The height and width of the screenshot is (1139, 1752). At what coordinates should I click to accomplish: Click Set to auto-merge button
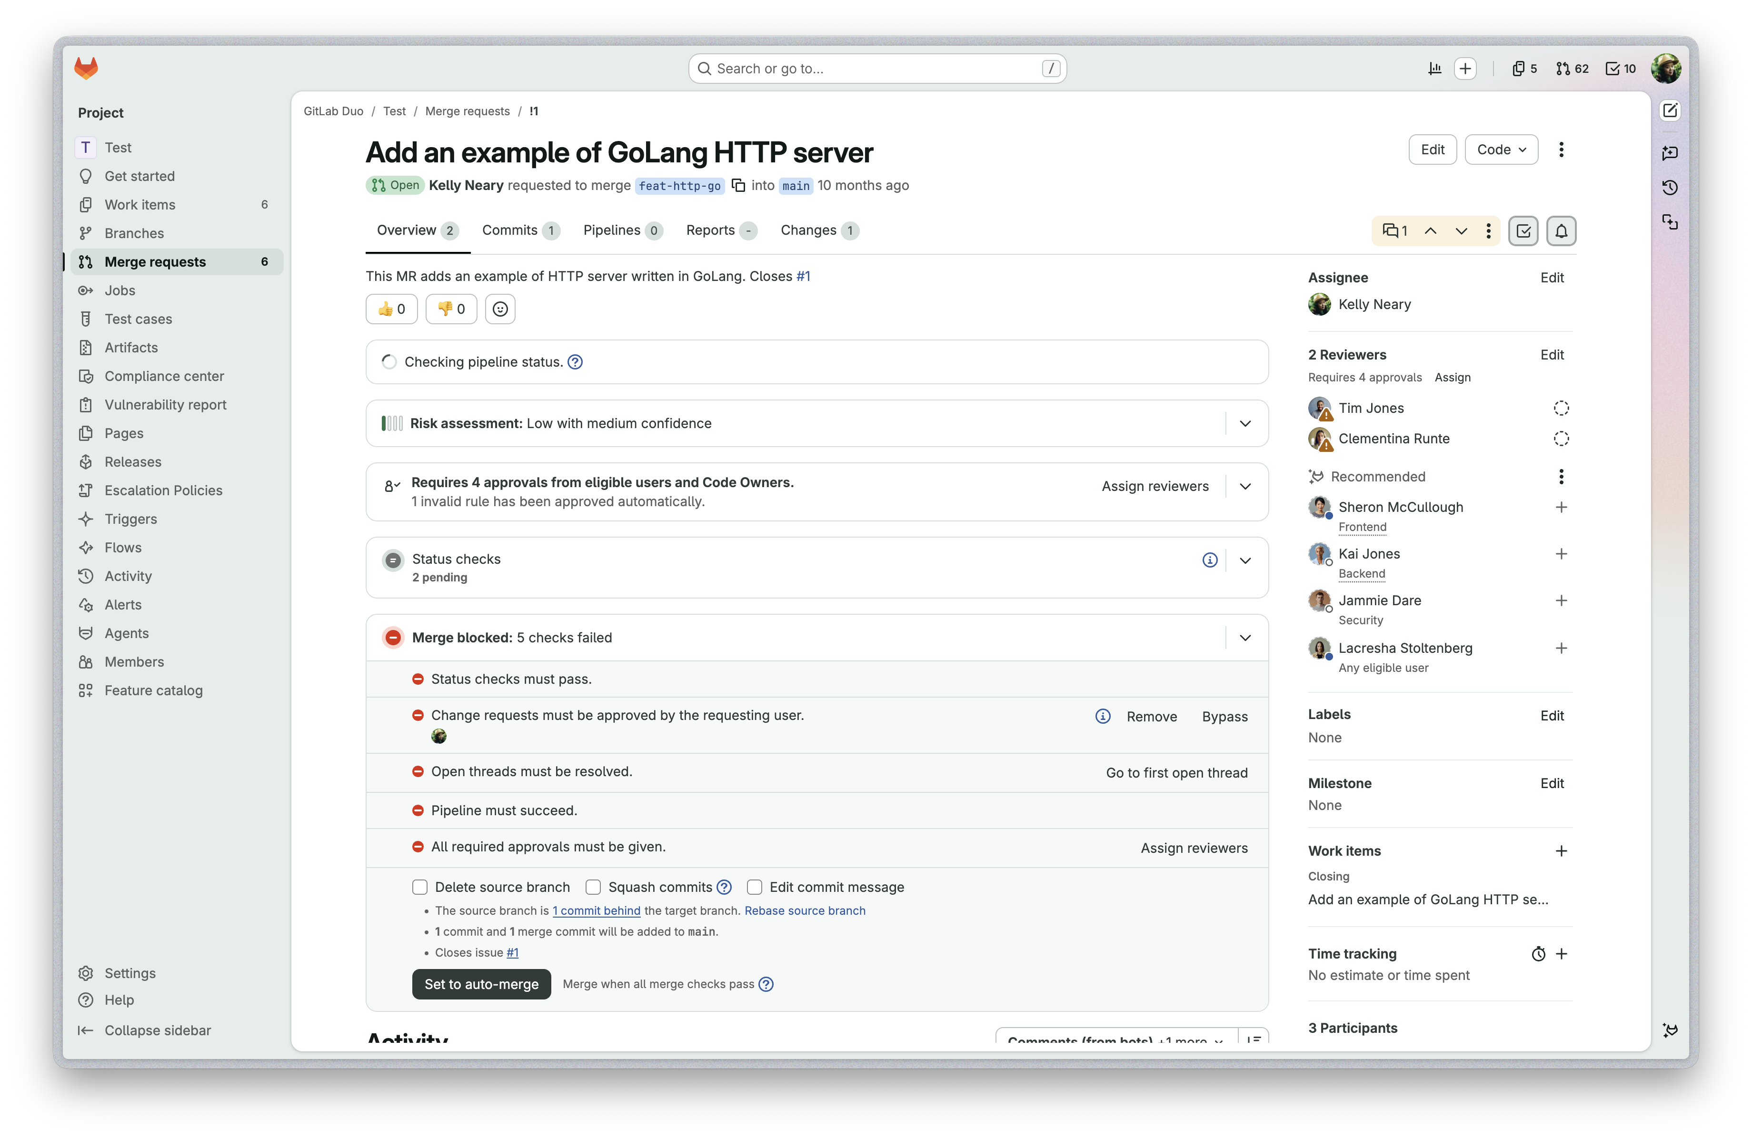(481, 984)
